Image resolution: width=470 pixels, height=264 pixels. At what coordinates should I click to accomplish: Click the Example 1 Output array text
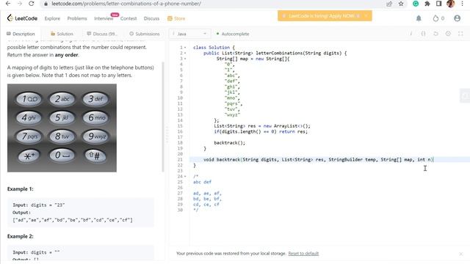(73, 220)
